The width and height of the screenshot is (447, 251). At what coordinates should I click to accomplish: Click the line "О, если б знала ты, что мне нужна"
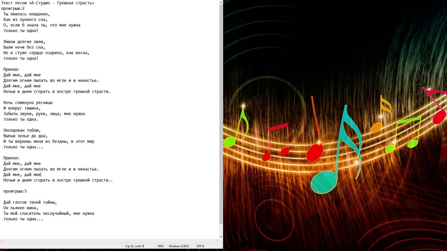42,25
